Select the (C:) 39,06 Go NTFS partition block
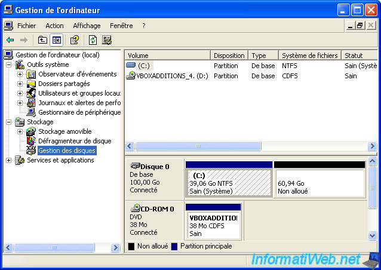Screen dimensions: 381x270 pyautogui.click(x=229, y=179)
